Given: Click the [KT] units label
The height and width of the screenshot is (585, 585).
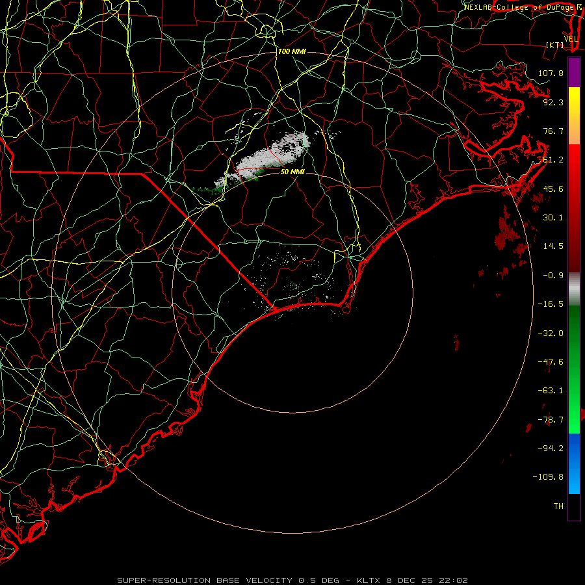Looking at the screenshot, I should point(555,45).
